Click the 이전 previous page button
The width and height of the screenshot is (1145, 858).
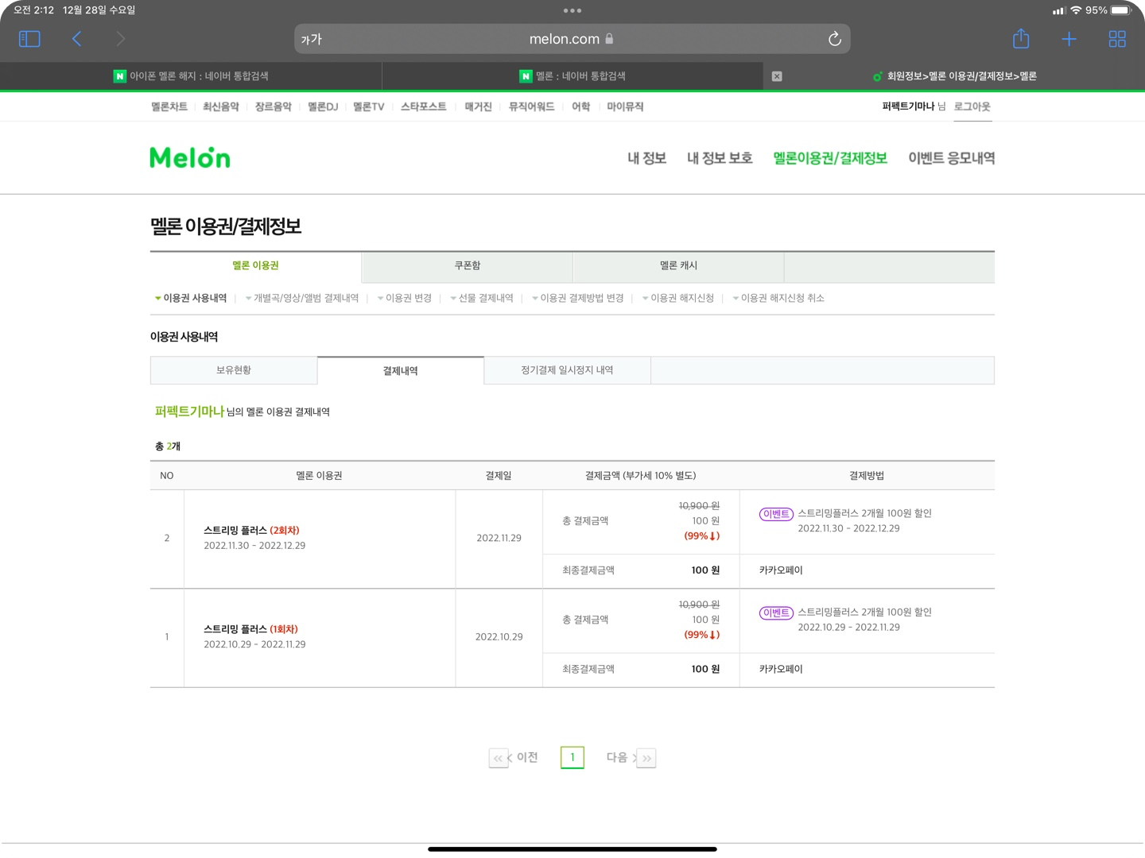click(x=522, y=758)
